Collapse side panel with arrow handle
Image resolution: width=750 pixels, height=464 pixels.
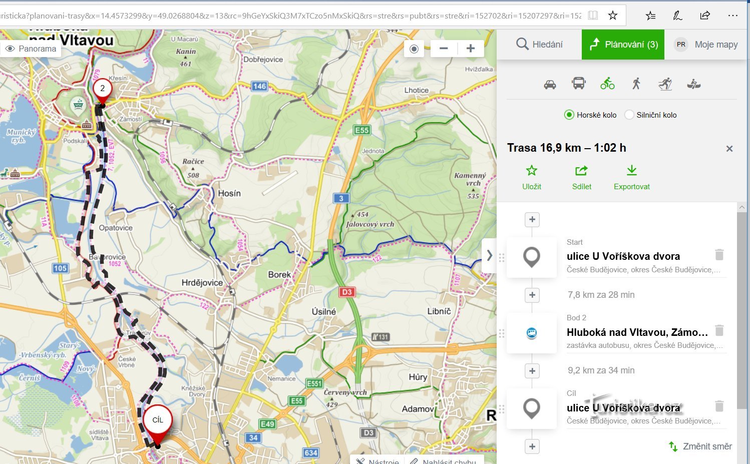tap(489, 256)
